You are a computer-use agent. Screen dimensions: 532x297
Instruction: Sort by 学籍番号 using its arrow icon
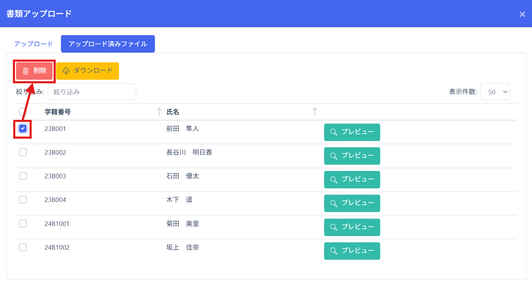pyautogui.click(x=159, y=112)
